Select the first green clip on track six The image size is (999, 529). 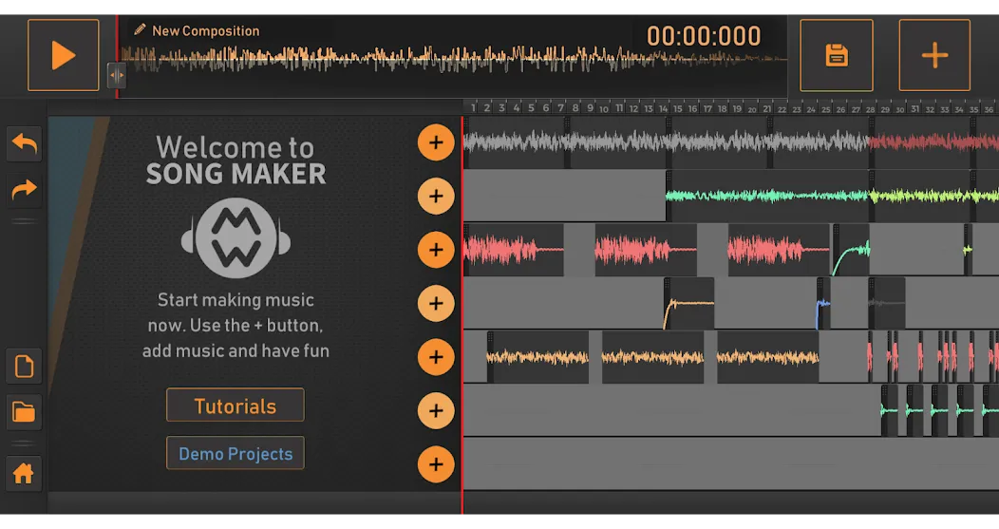pyautogui.click(x=890, y=410)
